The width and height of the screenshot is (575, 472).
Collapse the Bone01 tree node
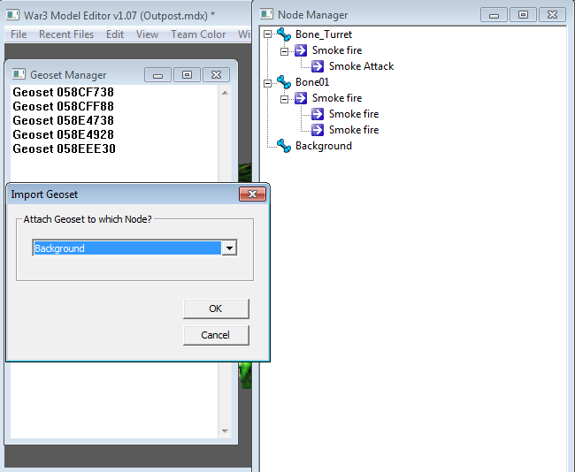coord(268,83)
